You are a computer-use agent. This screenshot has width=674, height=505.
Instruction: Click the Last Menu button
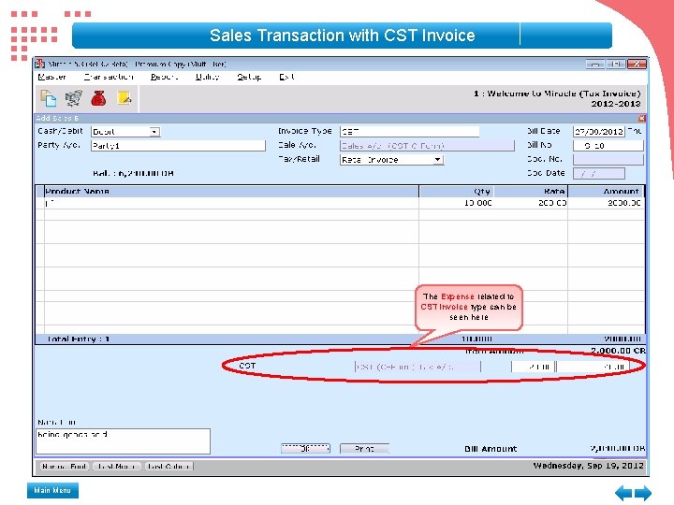[x=116, y=467]
